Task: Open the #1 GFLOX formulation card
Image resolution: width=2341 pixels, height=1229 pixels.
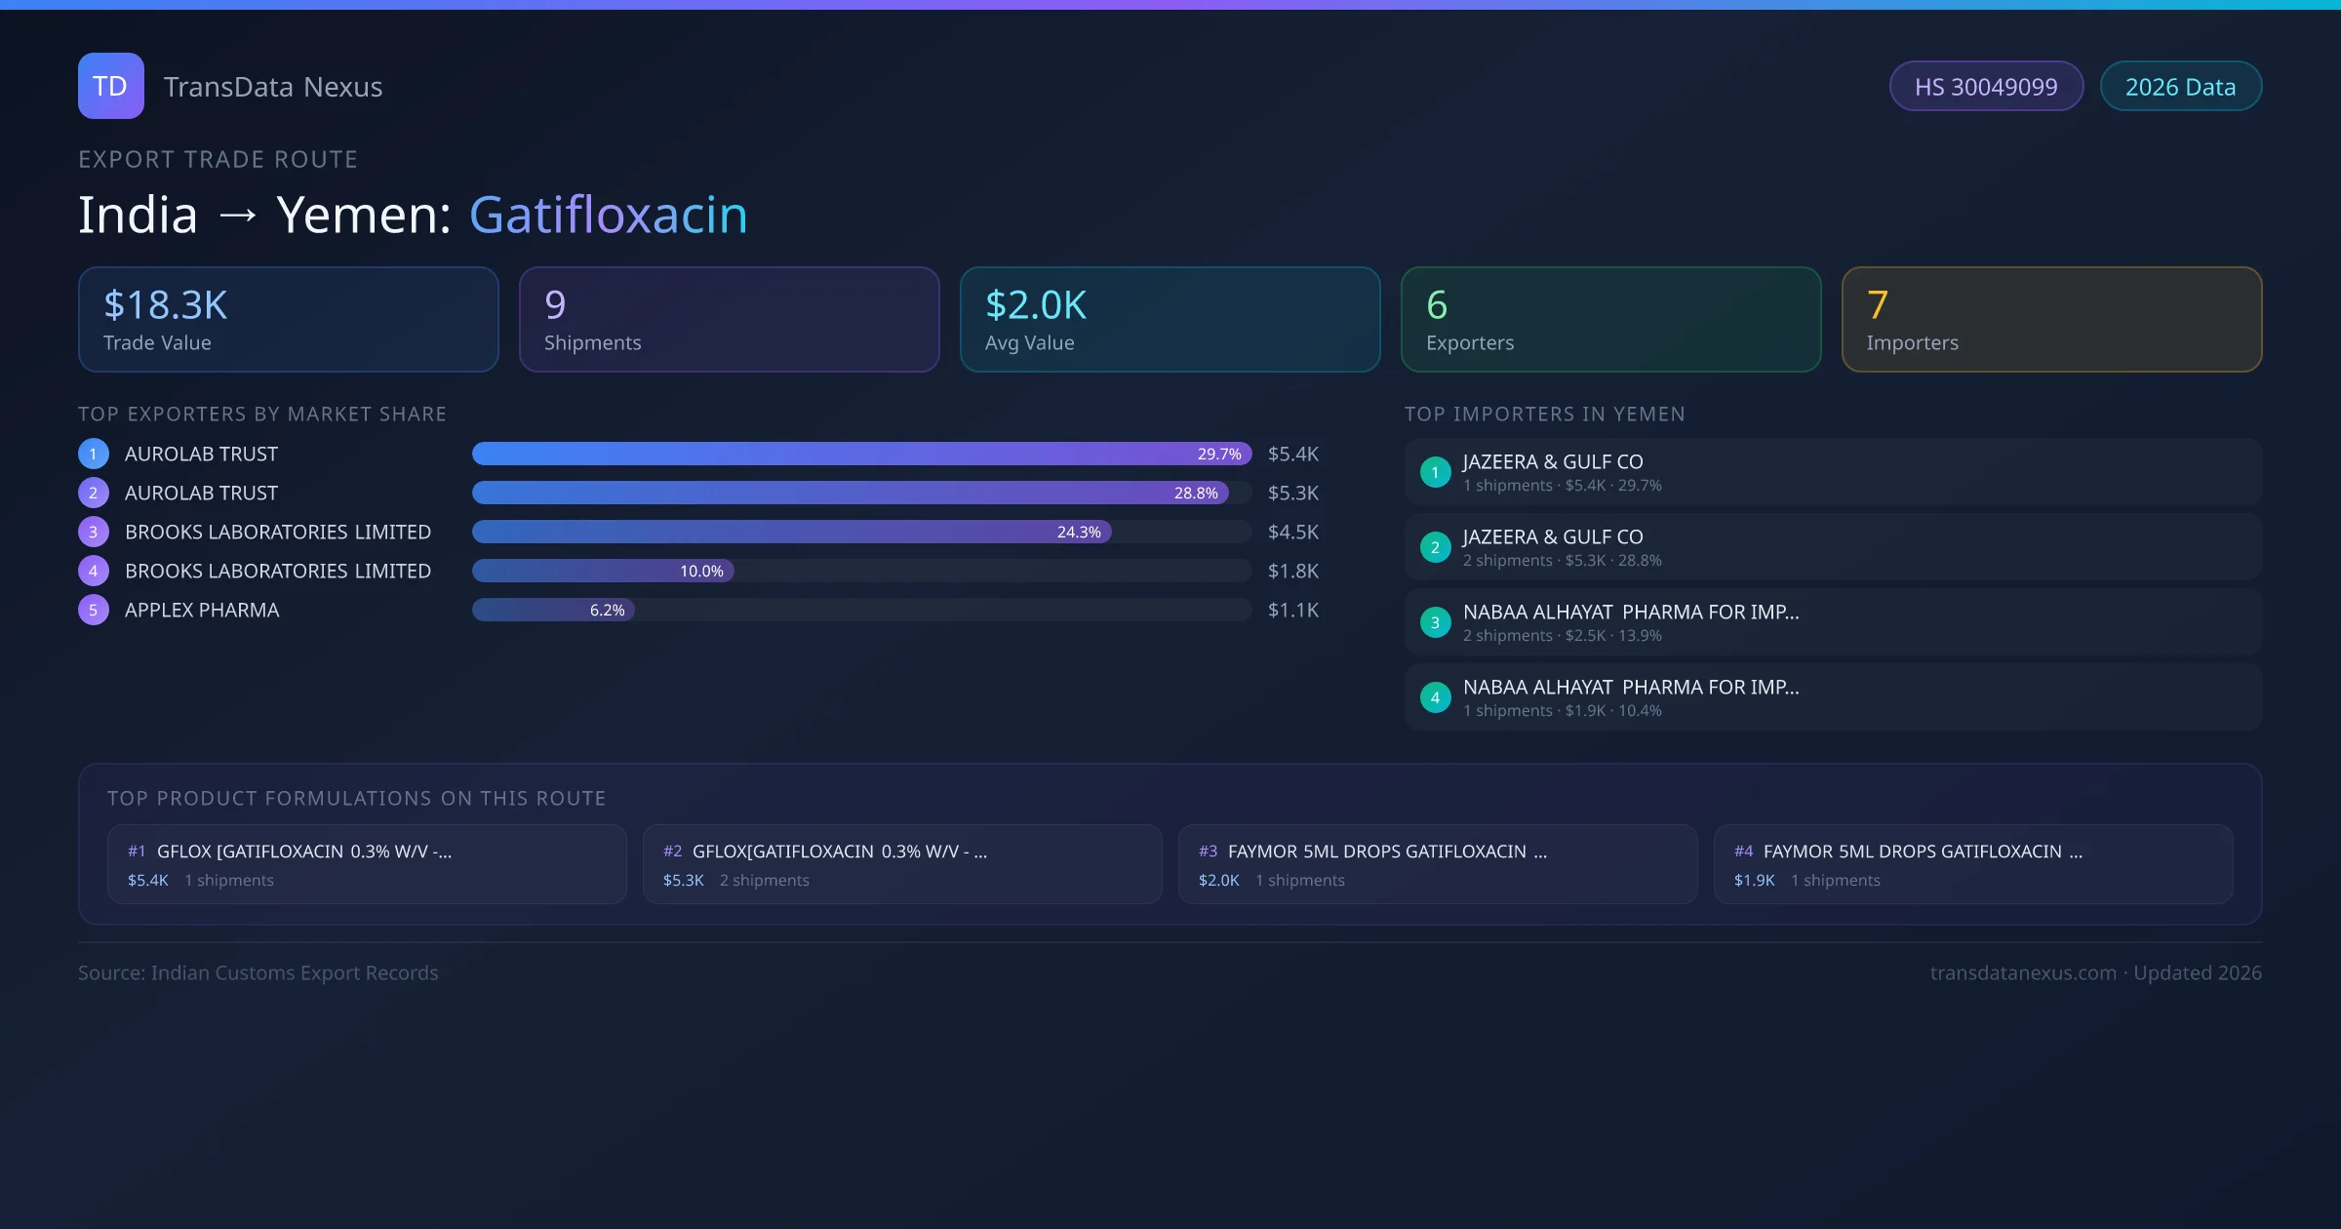Action: click(367, 864)
